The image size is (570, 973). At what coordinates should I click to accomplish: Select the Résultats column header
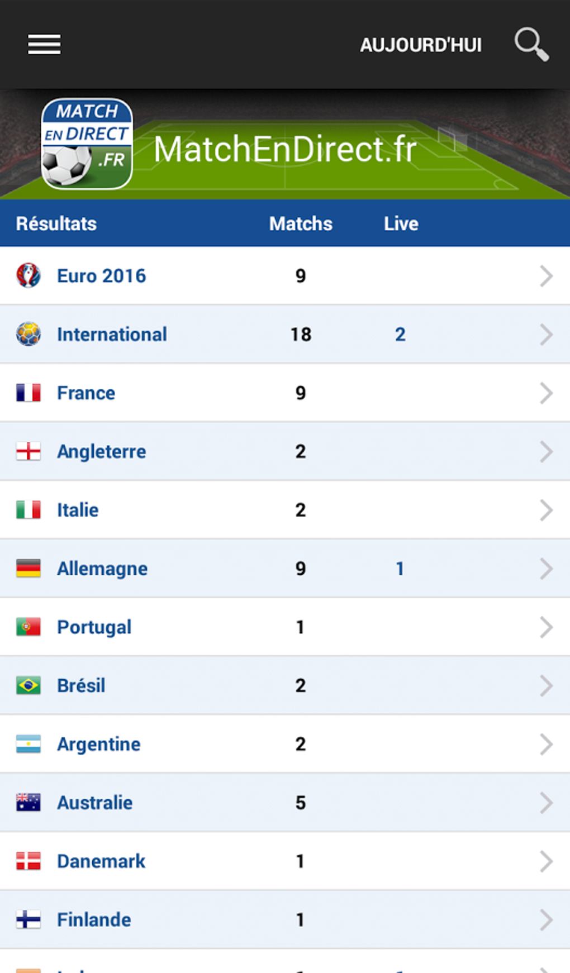coord(56,223)
